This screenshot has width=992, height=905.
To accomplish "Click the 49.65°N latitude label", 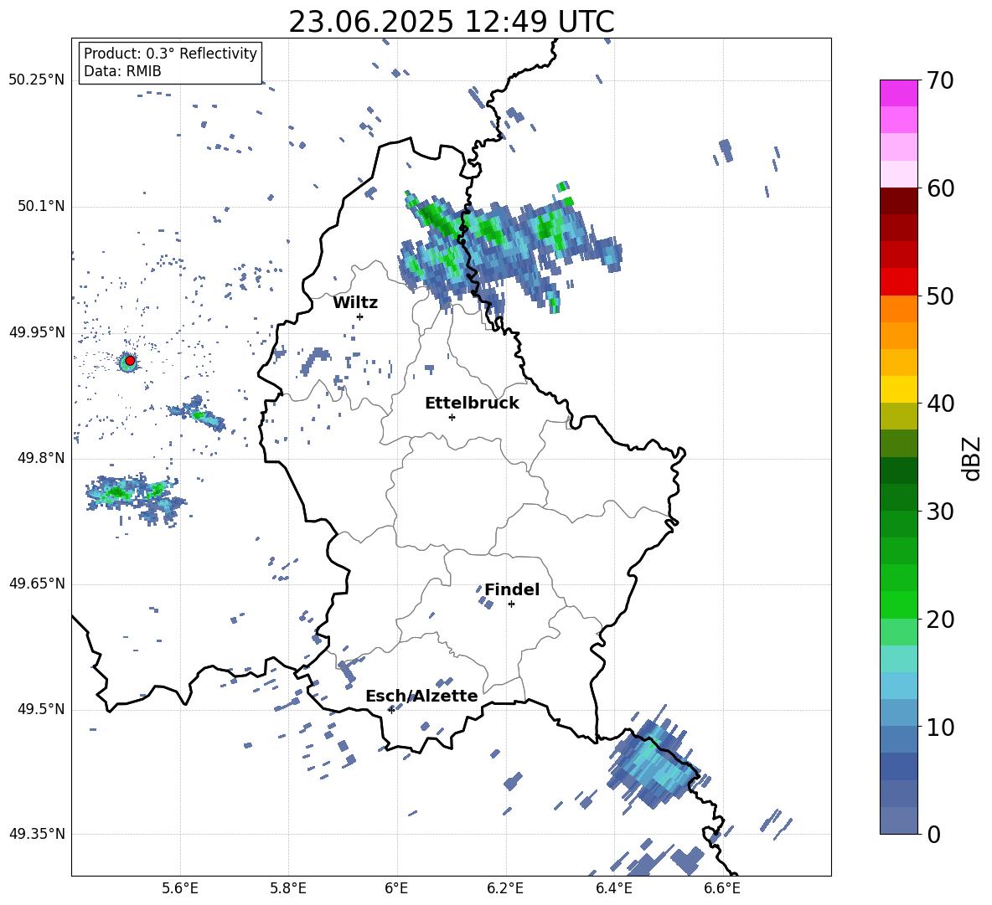I will 37,584.
